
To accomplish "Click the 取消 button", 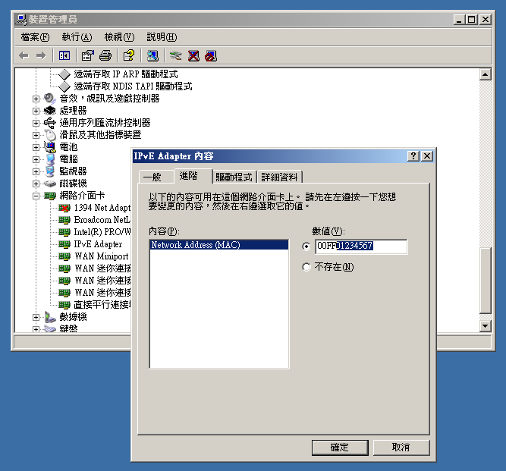I will coord(401,447).
